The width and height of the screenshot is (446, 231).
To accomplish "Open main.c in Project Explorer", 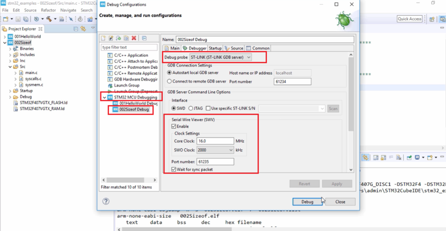I will 31,73.
